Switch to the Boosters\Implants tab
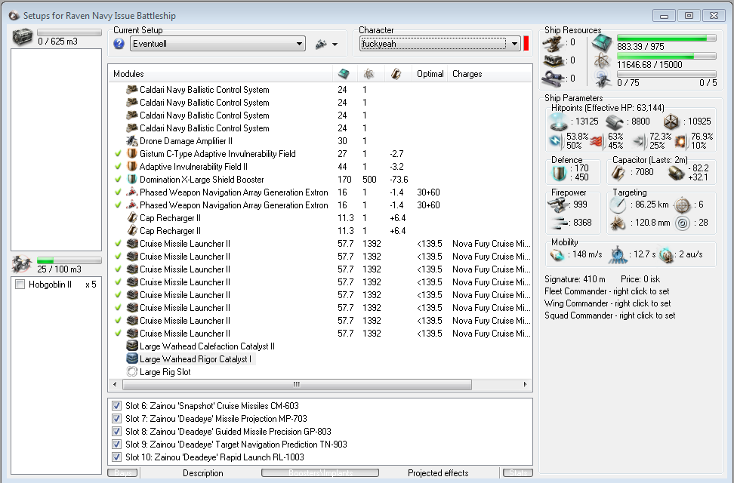 (320, 472)
